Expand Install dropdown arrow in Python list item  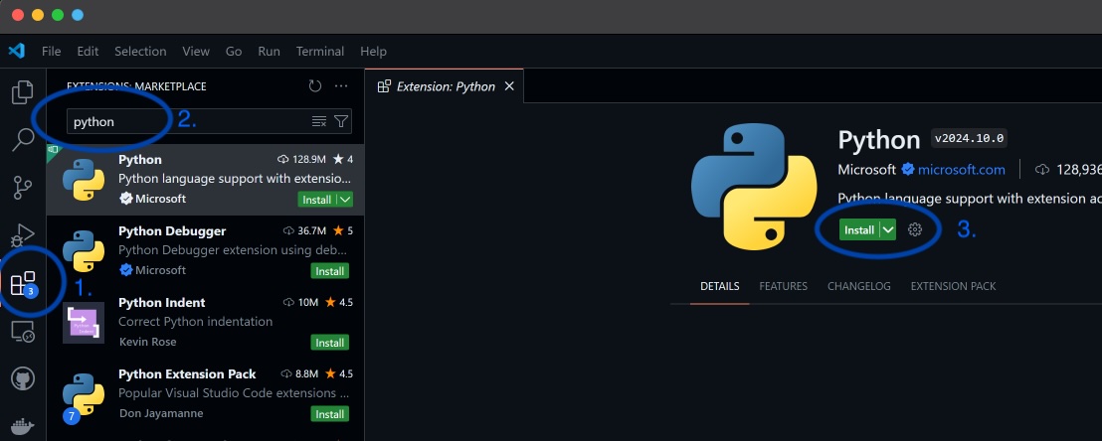tap(344, 200)
